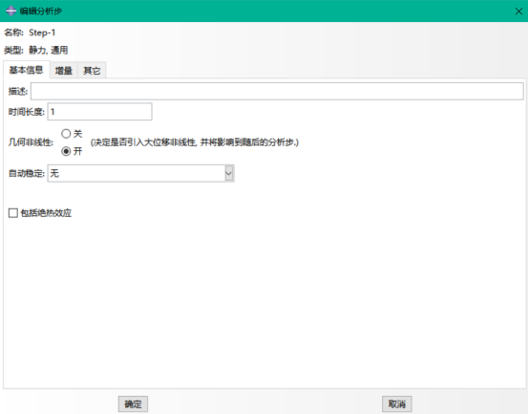528x414 pixels.
Task: Click the Step-1 name text
Action: pos(42,33)
